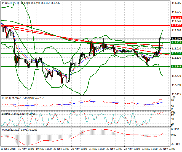Click the 0.1197 value on MACD scale

click(x=175, y=129)
